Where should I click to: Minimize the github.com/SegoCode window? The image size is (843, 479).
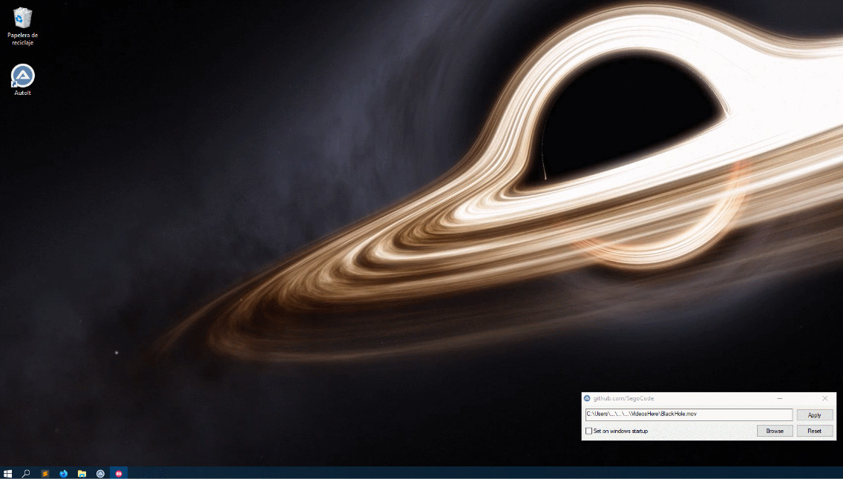(x=780, y=398)
